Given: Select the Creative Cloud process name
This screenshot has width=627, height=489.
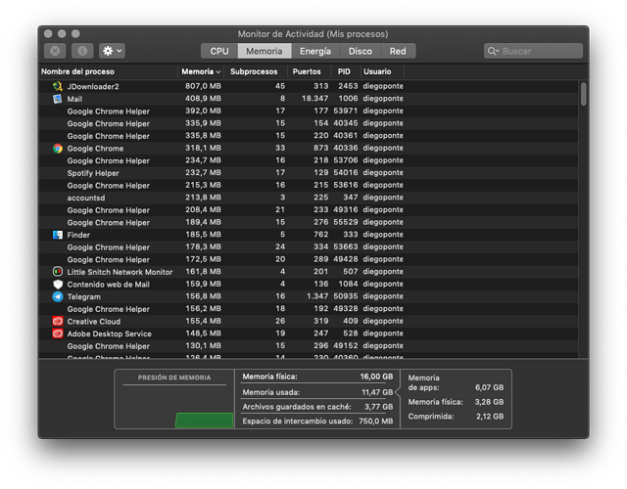Looking at the screenshot, I should pyautogui.click(x=94, y=322).
